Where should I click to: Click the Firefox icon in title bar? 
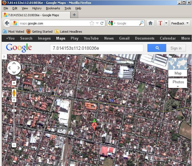pos(4,2)
